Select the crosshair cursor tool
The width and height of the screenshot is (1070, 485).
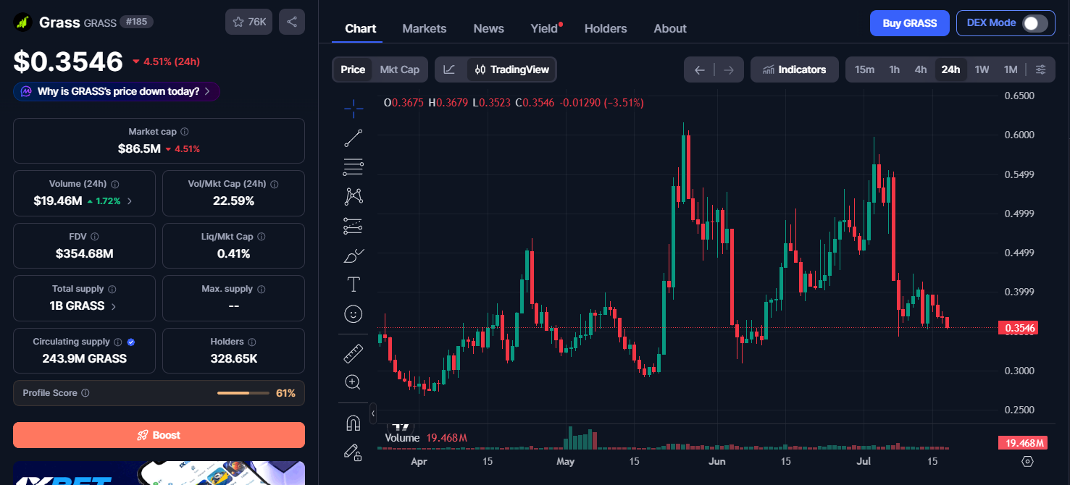354,109
